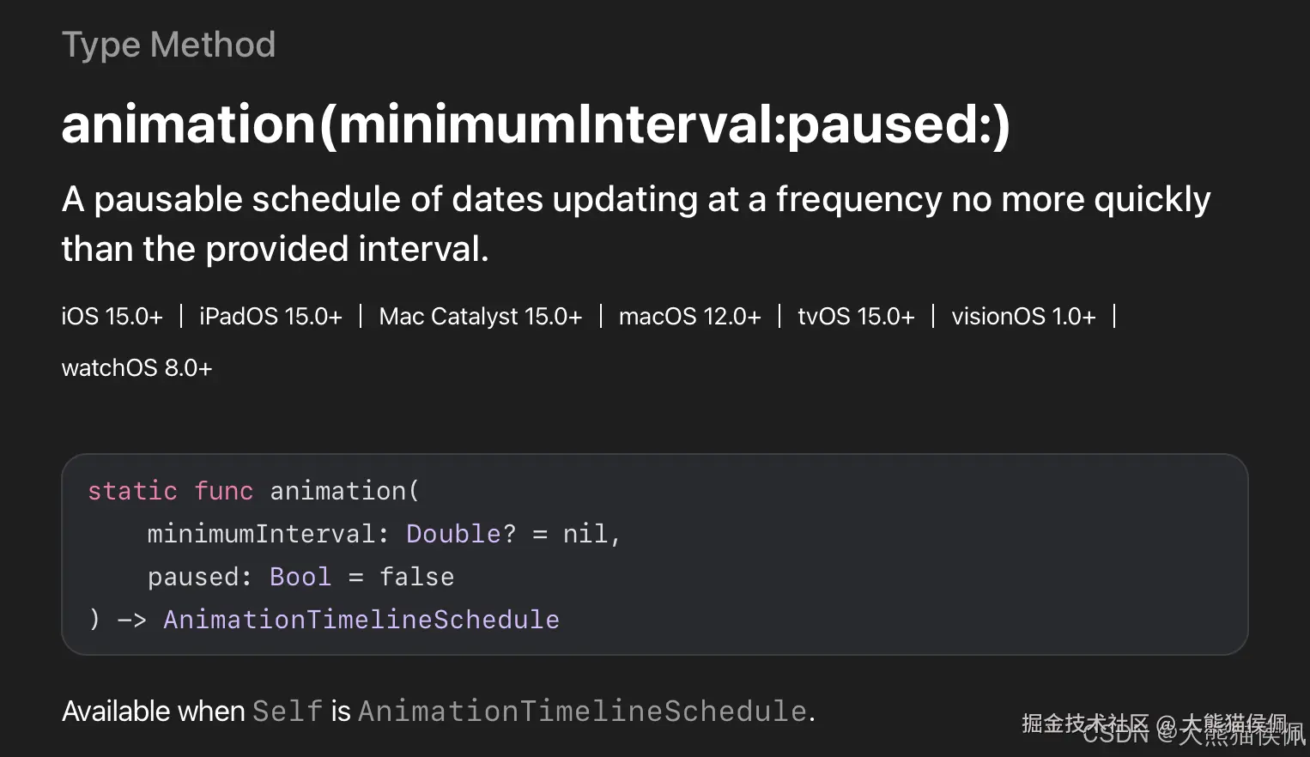Click the nil default value in code

(585, 534)
